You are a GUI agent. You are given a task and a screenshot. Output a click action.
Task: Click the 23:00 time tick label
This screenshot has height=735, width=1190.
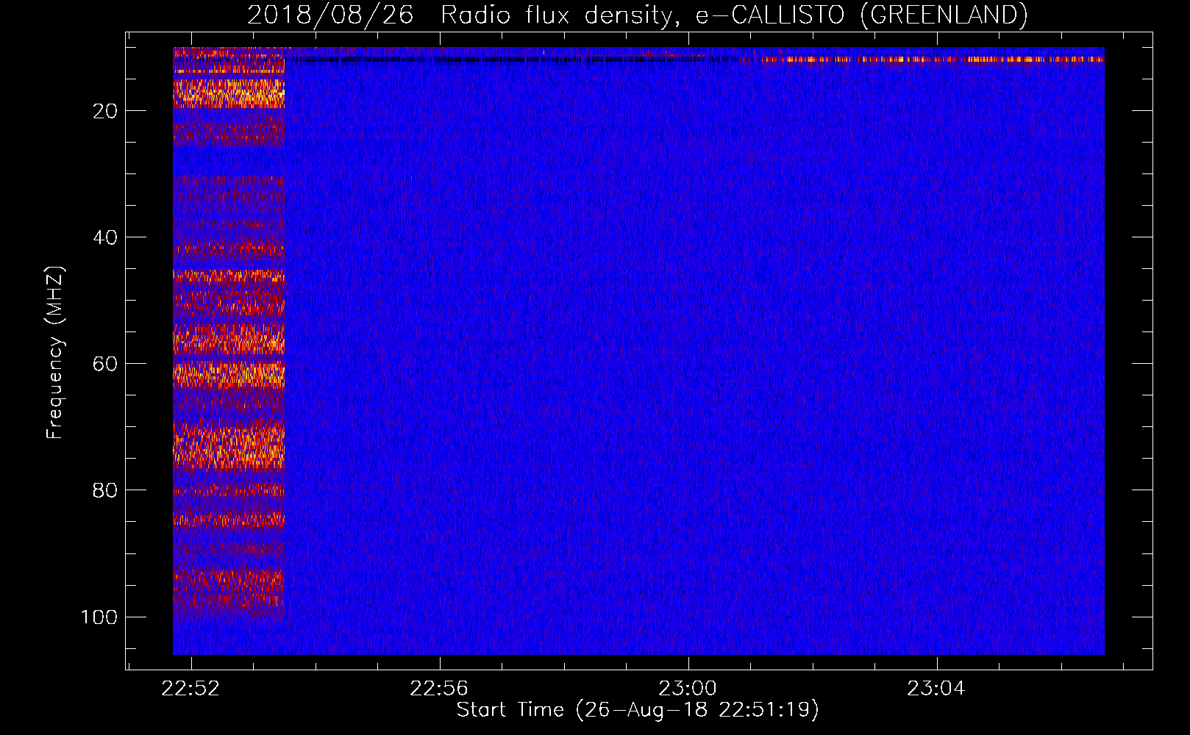(688, 689)
